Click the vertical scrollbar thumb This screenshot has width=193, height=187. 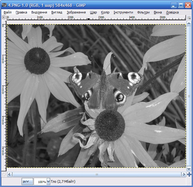pyautogui.click(x=189, y=96)
